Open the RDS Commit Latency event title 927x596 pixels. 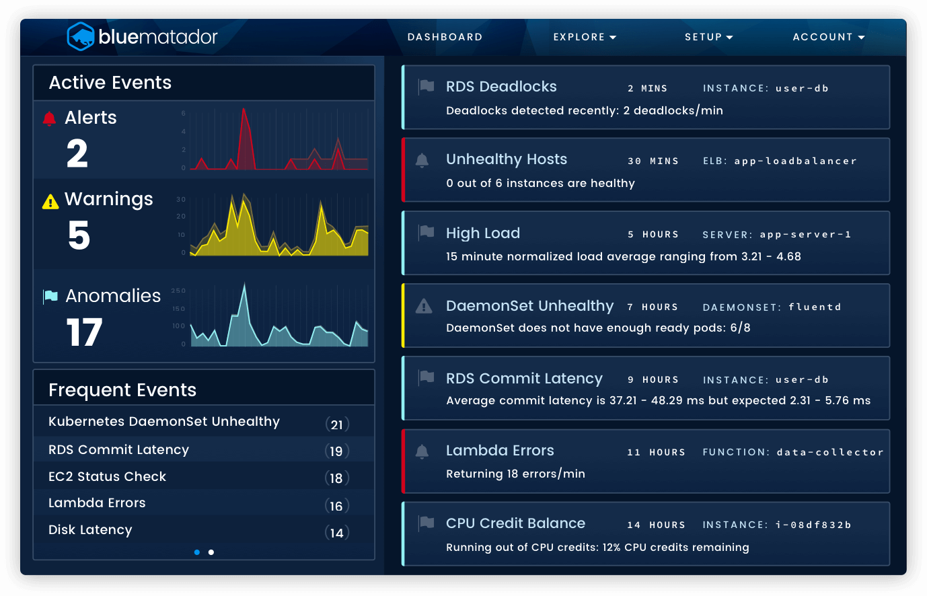point(524,379)
